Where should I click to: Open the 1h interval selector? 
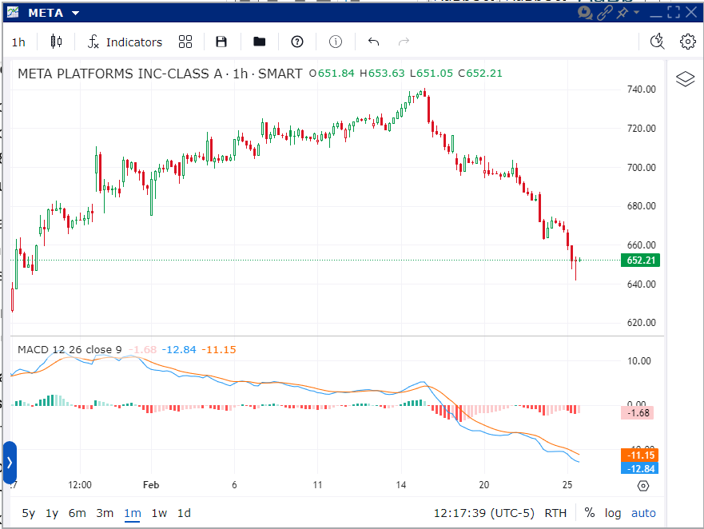pos(18,42)
